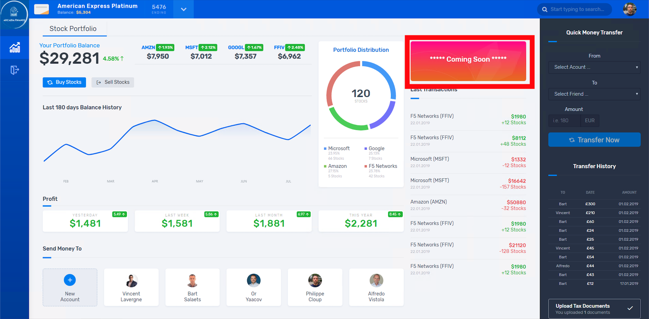Click the Coming Soon banner
Screen dimensions: 649x319
468,61
